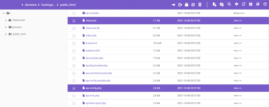
Task: Open the wp-config-sample.php file name
Action: (98, 80)
